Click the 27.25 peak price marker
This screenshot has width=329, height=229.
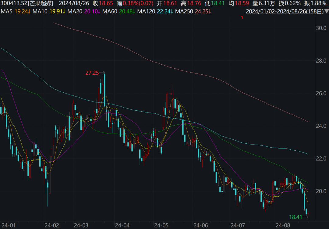[92, 73]
